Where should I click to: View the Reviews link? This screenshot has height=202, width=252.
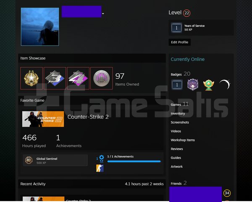(177, 149)
